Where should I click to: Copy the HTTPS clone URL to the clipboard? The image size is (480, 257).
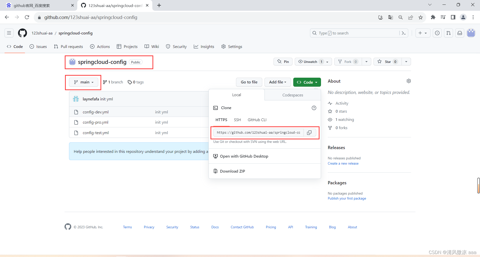(x=309, y=133)
